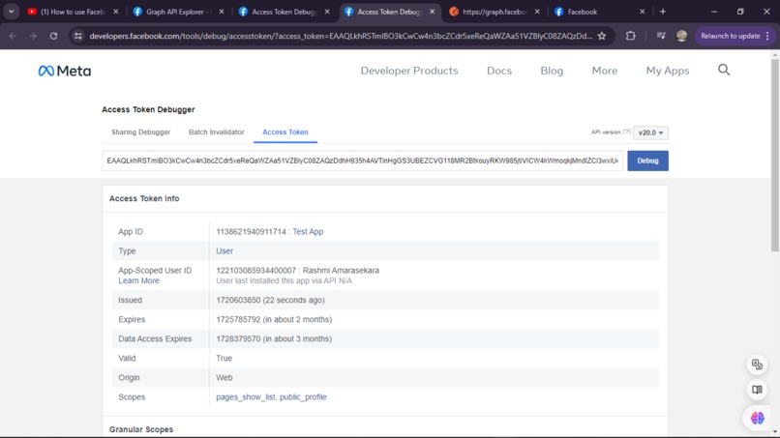Close the graph.facebook tab

pos(537,12)
